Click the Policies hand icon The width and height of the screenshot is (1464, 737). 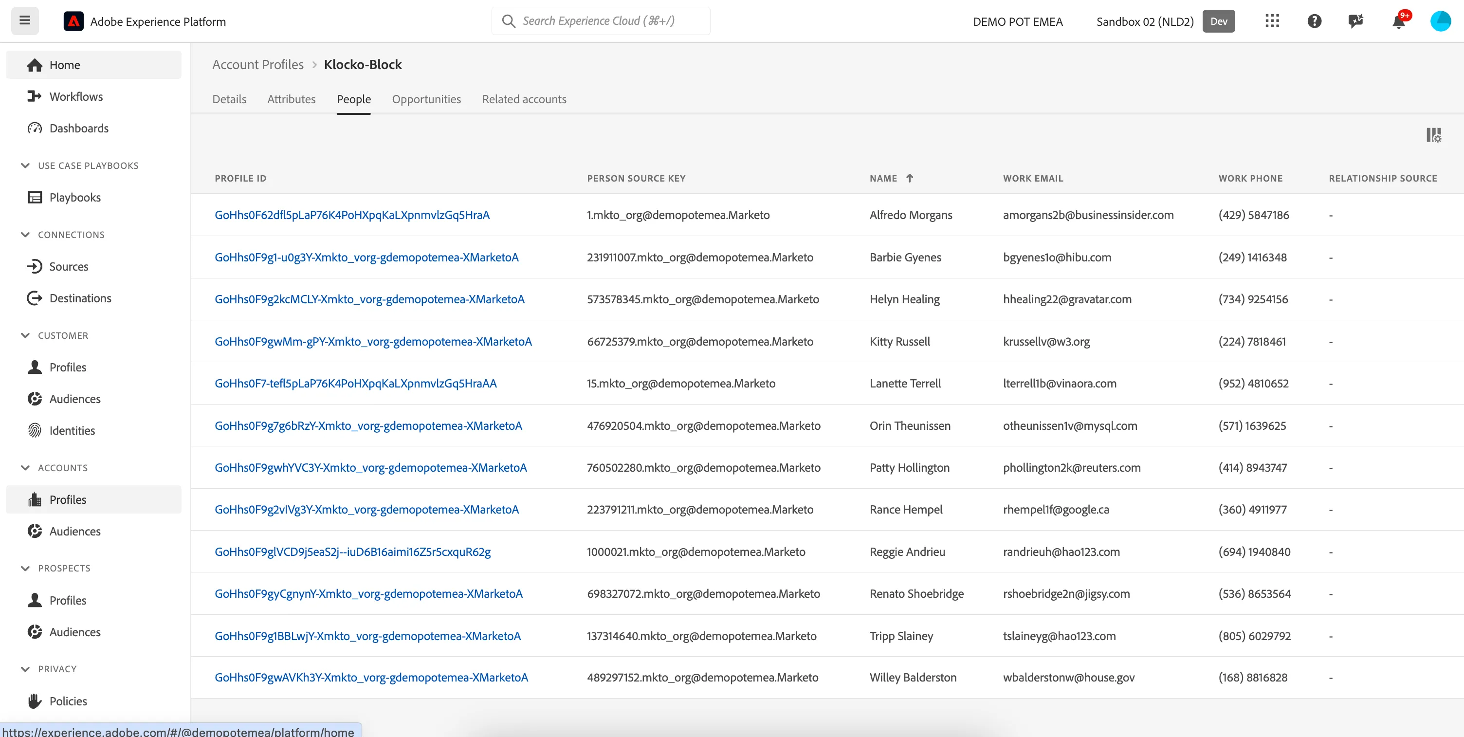pos(35,701)
